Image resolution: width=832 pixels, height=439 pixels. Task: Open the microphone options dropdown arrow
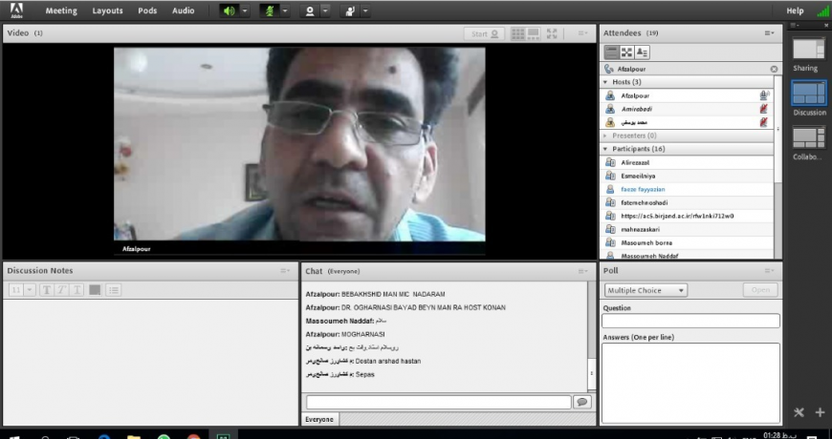(285, 10)
